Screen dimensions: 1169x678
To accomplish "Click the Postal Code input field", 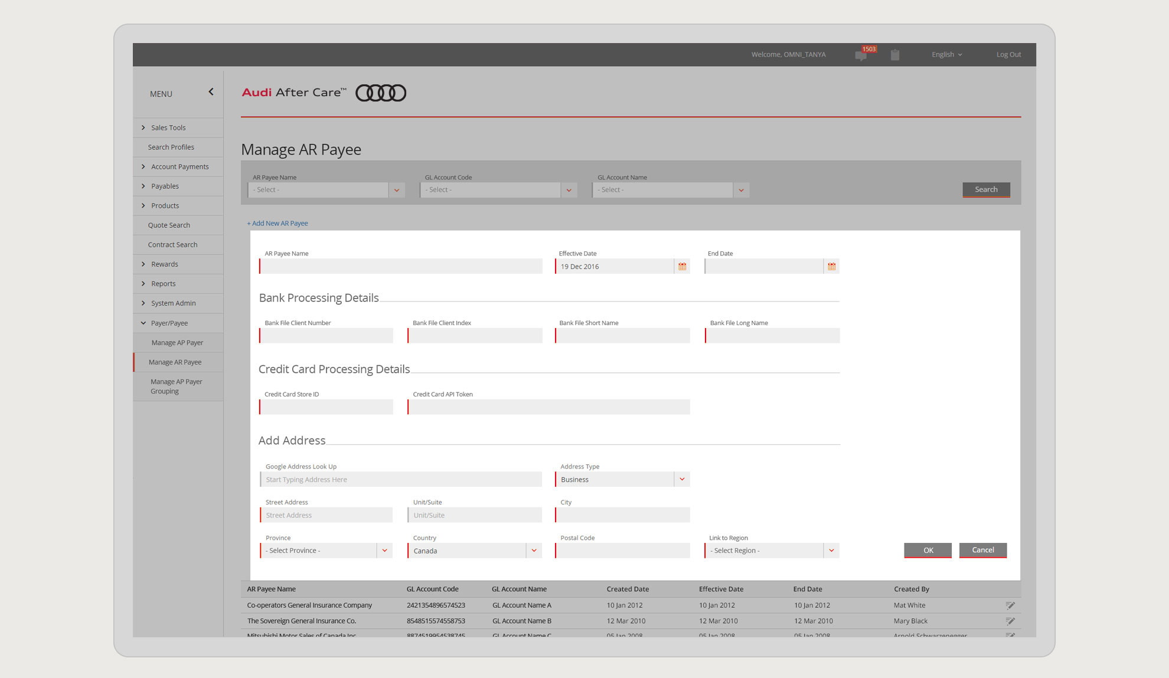I will tap(622, 551).
